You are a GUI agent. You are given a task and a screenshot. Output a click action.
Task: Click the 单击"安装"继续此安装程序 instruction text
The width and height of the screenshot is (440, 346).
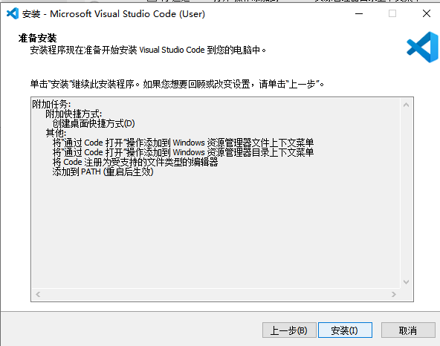(x=177, y=84)
